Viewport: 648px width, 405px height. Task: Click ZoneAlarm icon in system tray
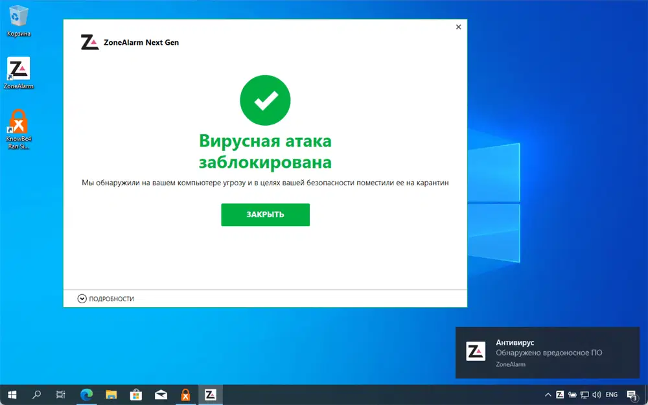pos(560,395)
